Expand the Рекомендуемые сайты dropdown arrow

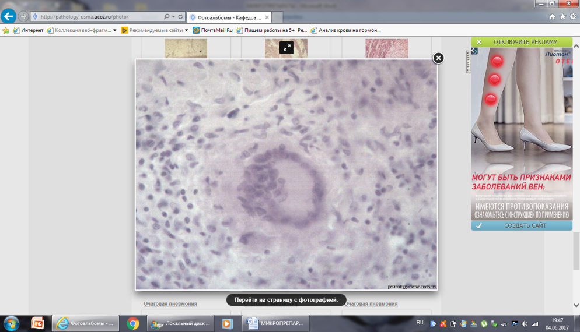tap(187, 30)
